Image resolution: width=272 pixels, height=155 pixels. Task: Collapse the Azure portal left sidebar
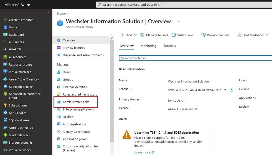coord(49,12)
